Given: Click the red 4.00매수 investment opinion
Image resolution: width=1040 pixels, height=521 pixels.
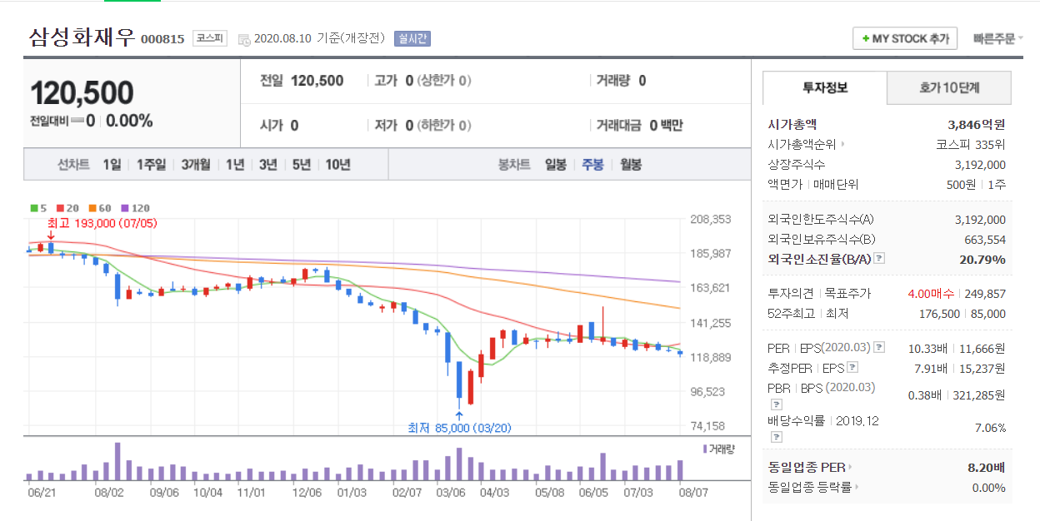Looking at the screenshot, I should pyautogui.click(x=932, y=293).
